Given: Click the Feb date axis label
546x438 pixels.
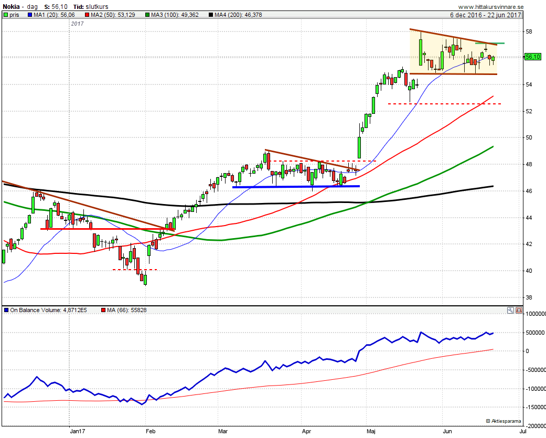Looking at the screenshot, I should pos(151,431).
